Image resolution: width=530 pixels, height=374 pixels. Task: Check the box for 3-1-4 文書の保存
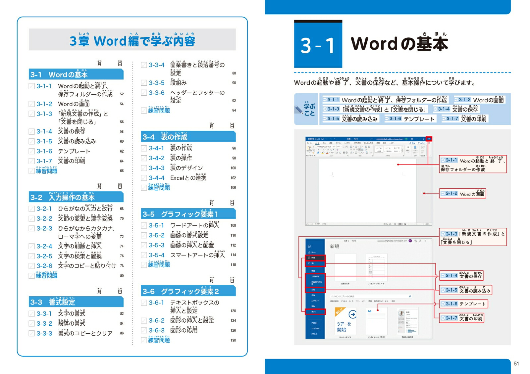pyautogui.click(x=32, y=131)
